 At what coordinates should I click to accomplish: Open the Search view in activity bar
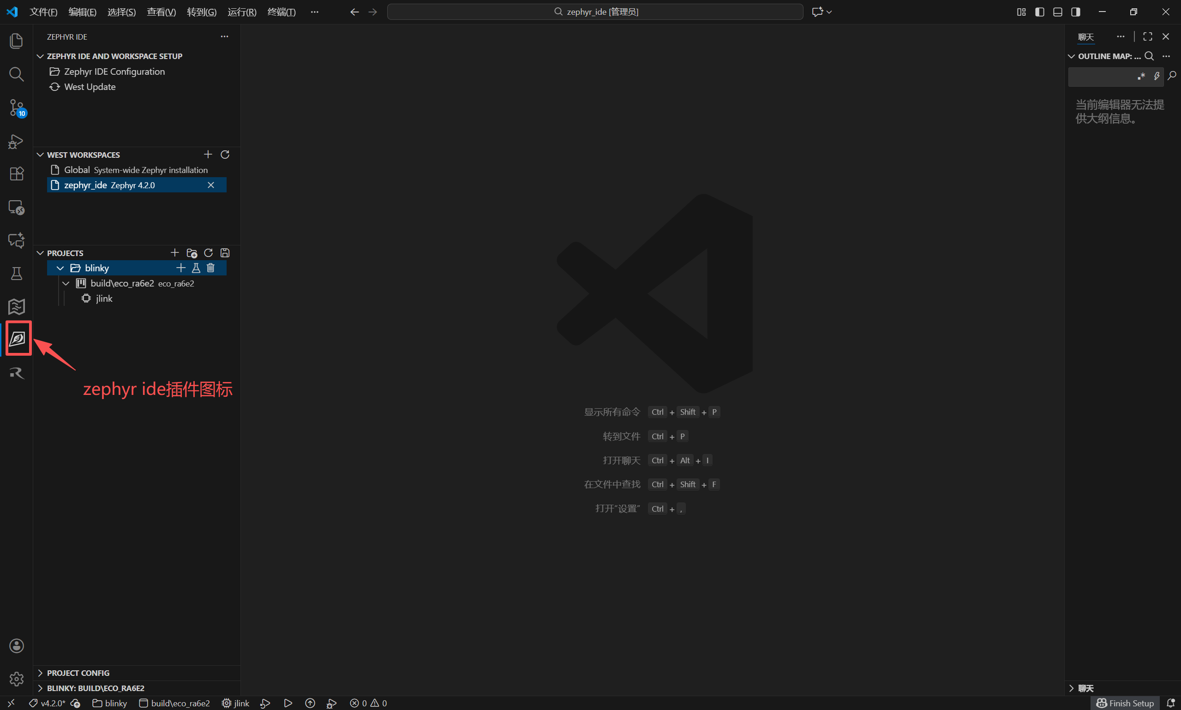click(x=16, y=74)
